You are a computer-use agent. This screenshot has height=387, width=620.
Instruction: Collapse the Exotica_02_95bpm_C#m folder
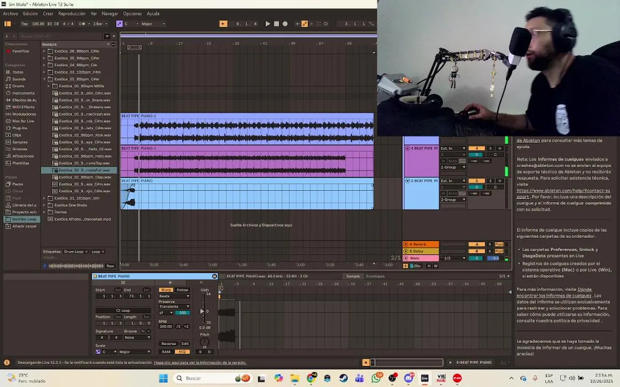[44, 79]
